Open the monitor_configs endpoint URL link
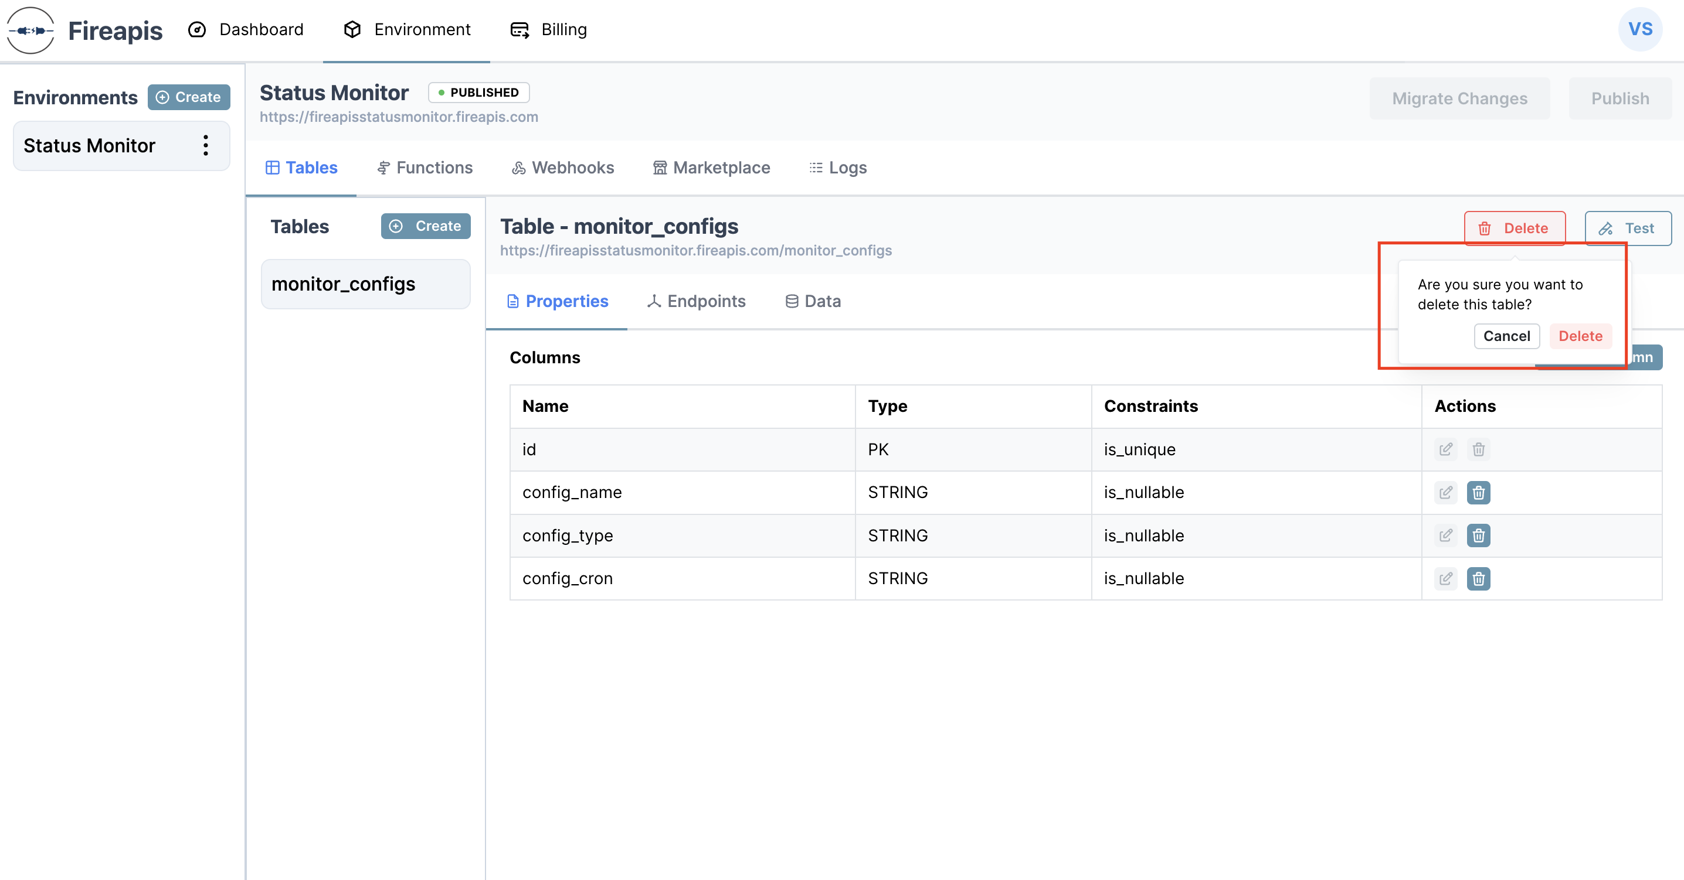Image resolution: width=1684 pixels, height=880 pixels. click(x=695, y=251)
